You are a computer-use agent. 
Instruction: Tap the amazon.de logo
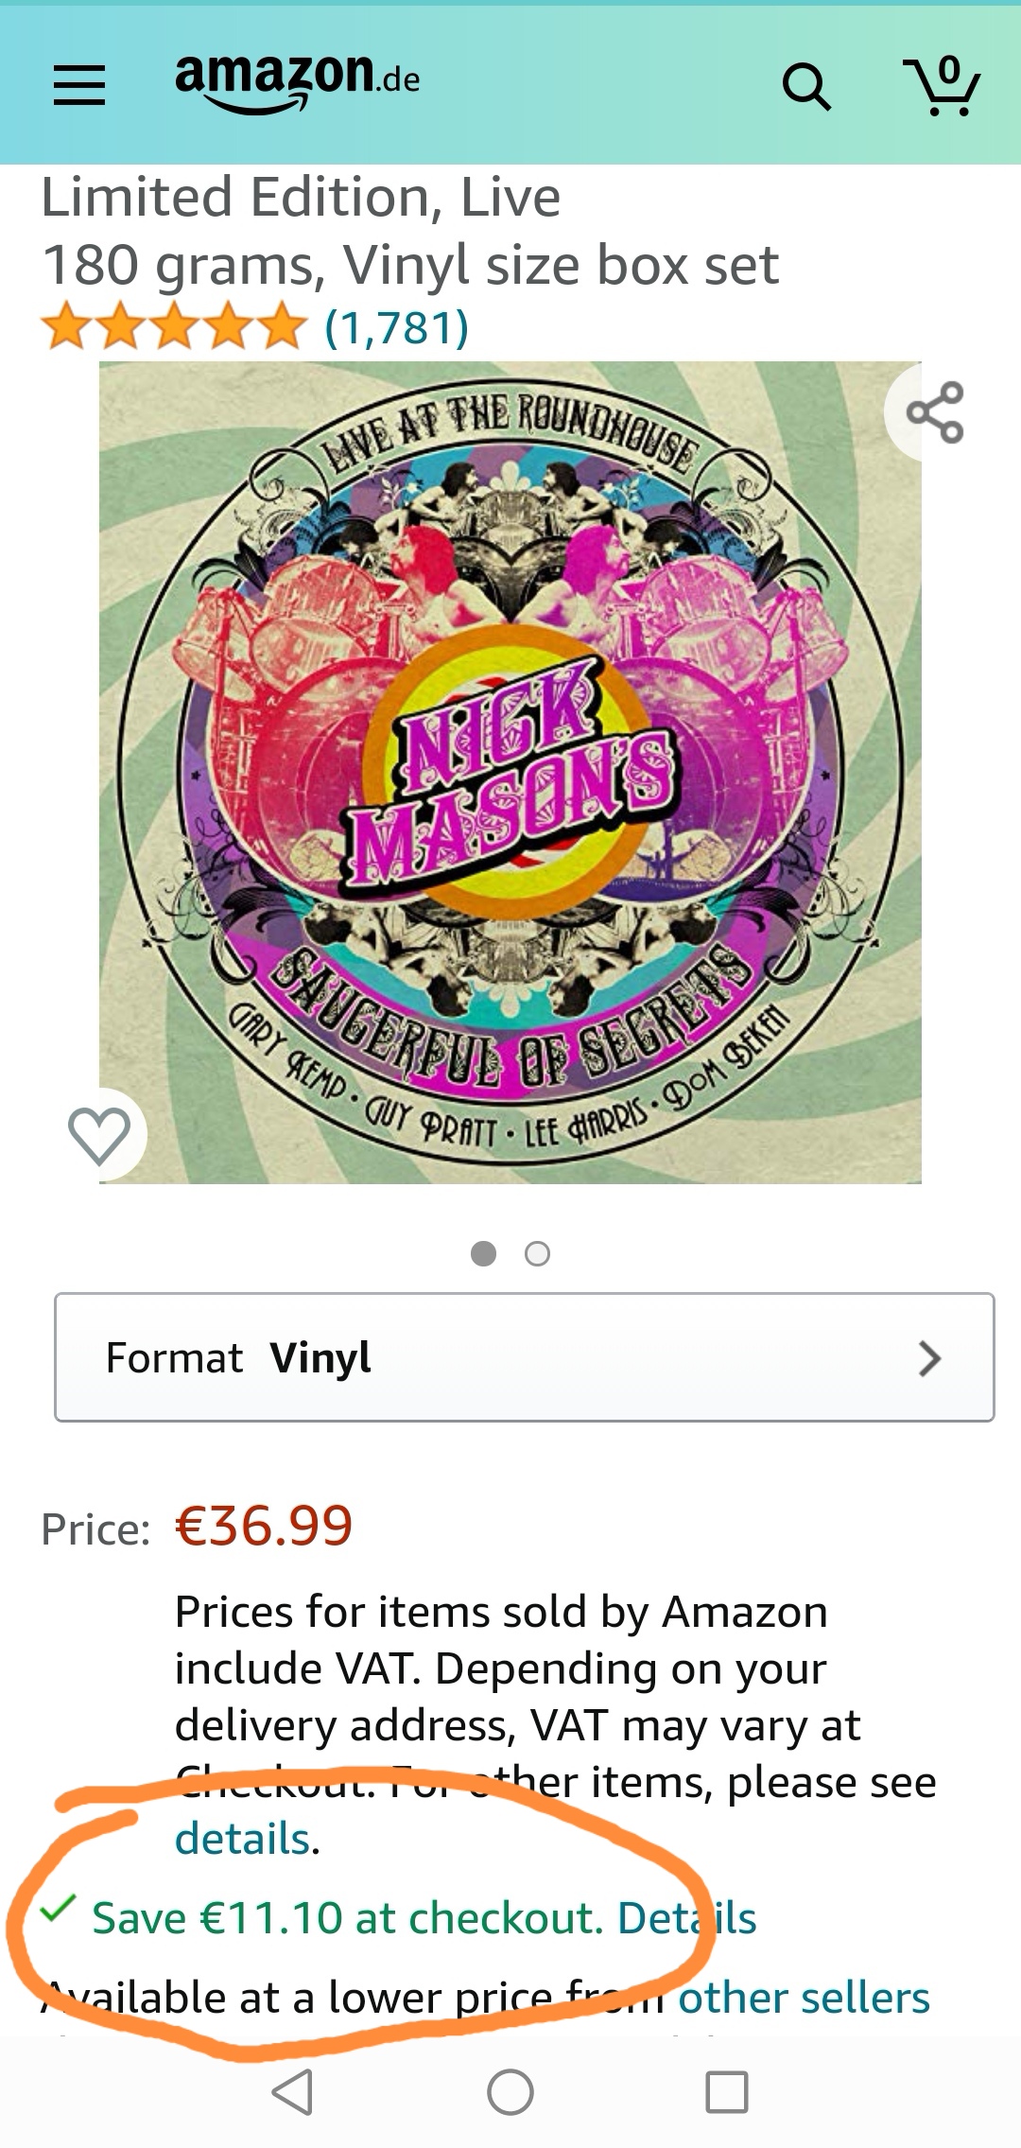point(298,83)
